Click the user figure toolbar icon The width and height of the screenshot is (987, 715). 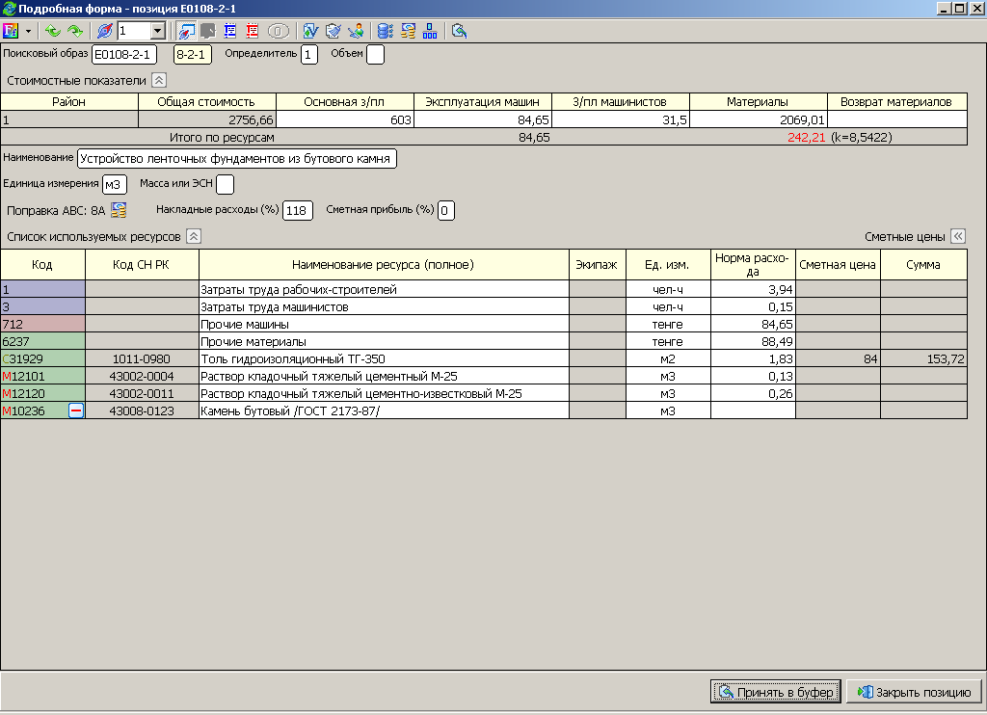click(x=356, y=30)
